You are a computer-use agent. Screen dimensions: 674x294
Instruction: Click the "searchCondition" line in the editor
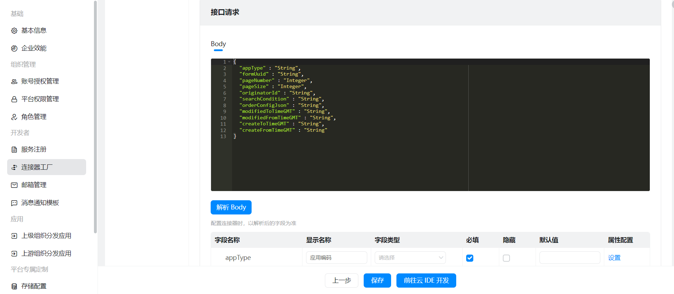tap(281, 99)
